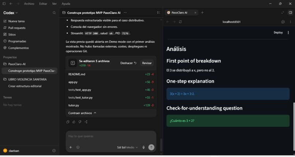
Task: Open the Editar menu
Action: point(43,4)
